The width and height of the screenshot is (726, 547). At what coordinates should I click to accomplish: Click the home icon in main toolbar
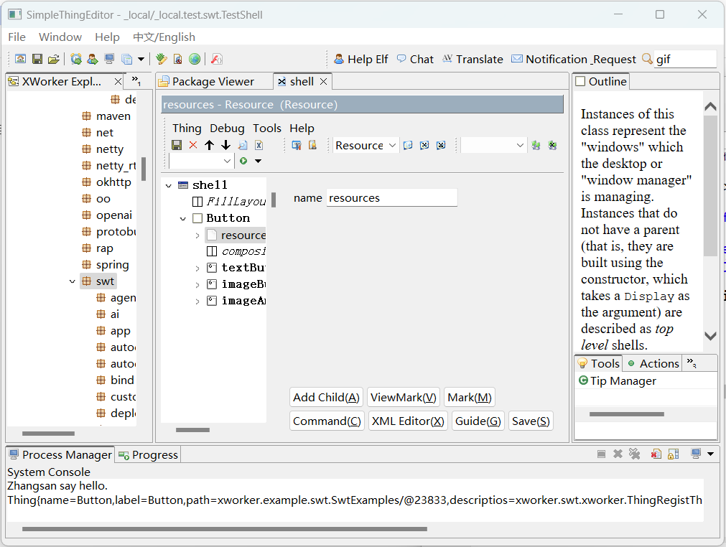20,59
